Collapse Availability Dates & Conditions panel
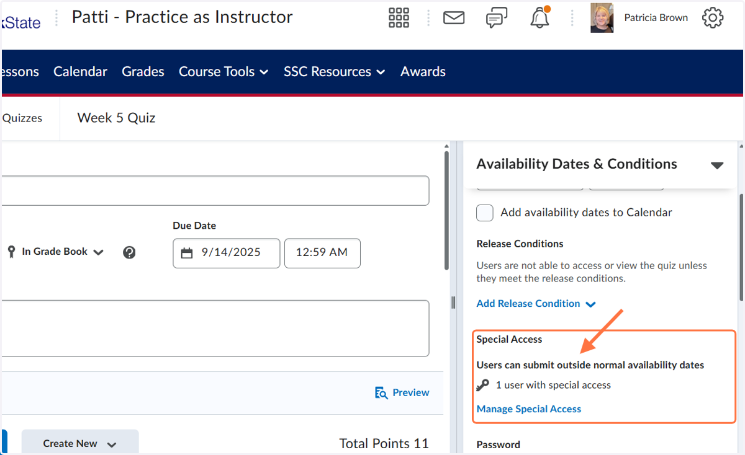 (717, 166)
